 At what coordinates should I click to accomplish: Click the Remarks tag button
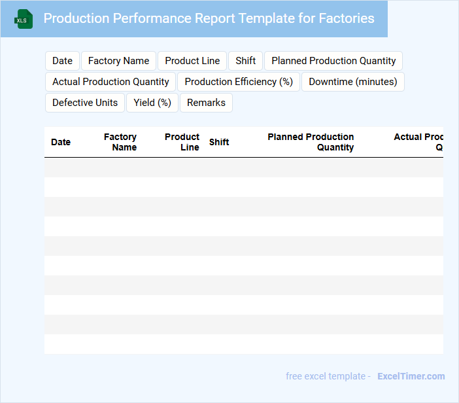click(206, 103)
